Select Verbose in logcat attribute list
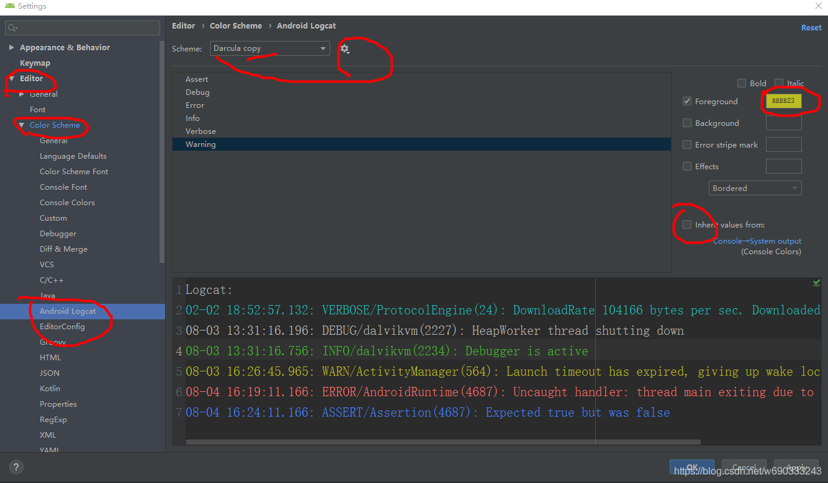The image size is (828, 483). click(x=421, y=131)
